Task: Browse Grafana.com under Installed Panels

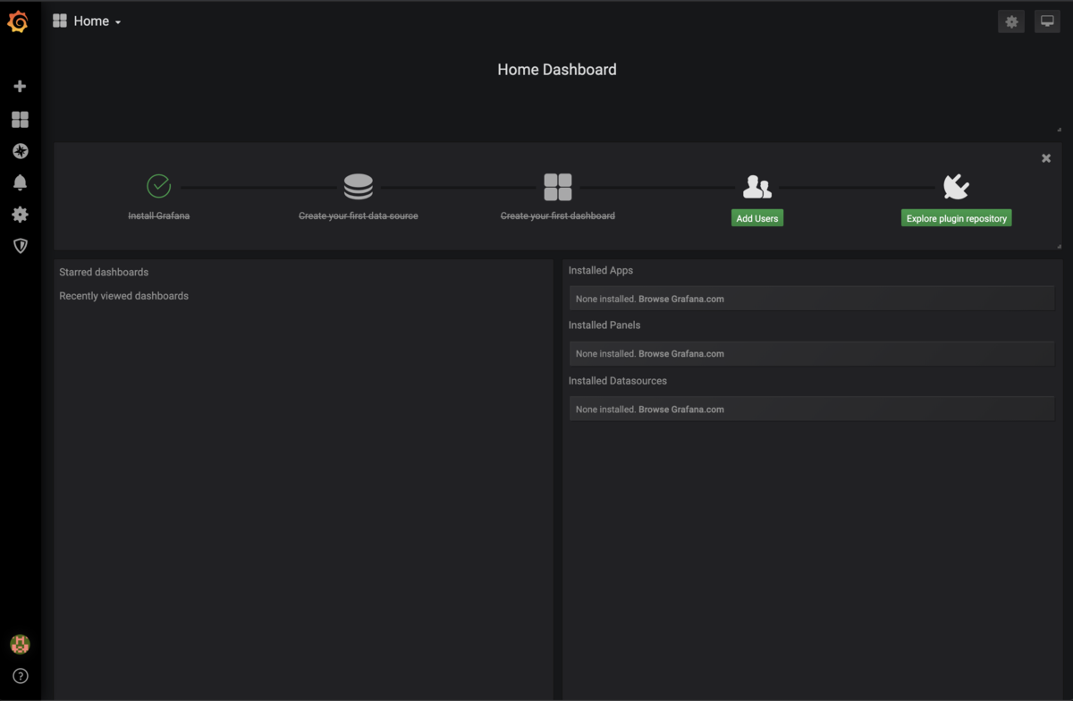Action: point(681,353)
